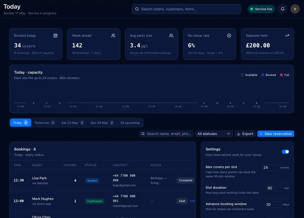The image size is (304, 218).
Task: Click the Today badge count 8
Action: [26, 122]
